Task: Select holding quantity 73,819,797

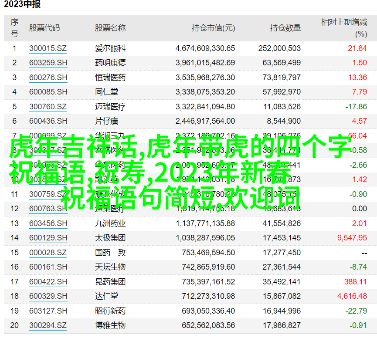Action: click(282, 78)
